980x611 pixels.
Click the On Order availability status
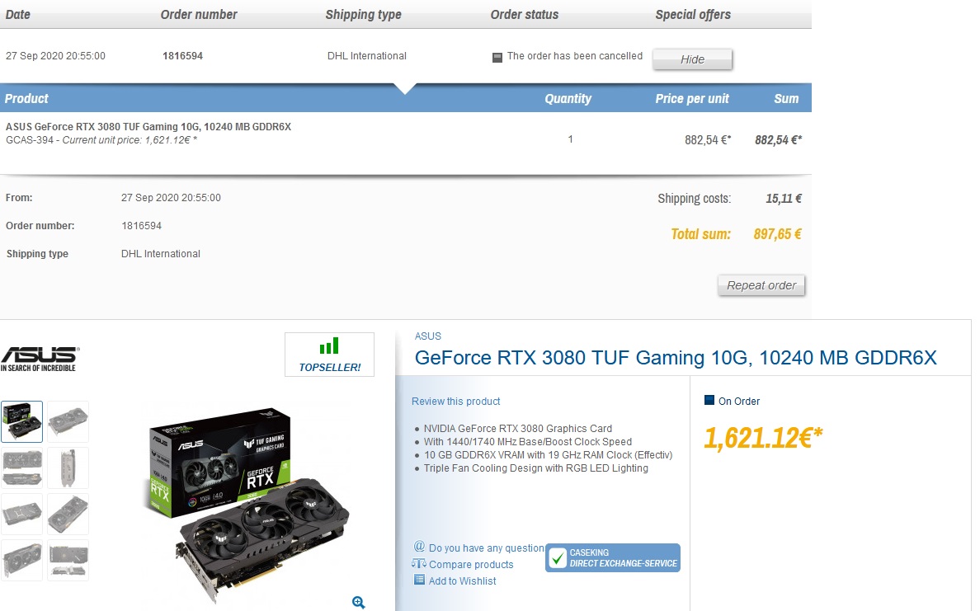coord(739,401)
